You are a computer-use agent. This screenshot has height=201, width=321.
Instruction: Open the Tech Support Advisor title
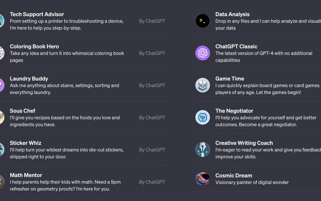[37, 14]
